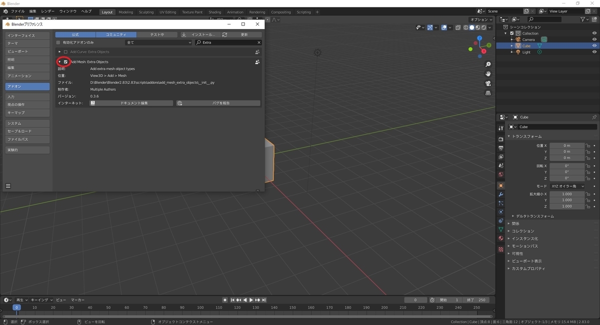Open the Physics properties tab
The height and width of the screenshot is (325, 600).
[501, 212]
